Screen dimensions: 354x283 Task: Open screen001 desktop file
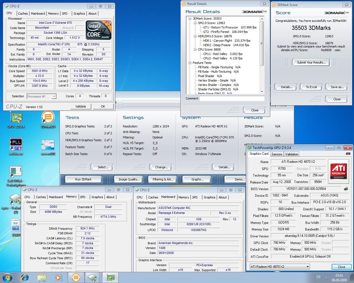(x=48, y=147)
